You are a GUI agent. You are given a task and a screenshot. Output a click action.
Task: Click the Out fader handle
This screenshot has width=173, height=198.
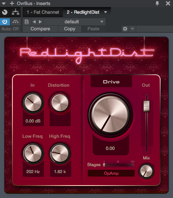(x=147, y=106)
